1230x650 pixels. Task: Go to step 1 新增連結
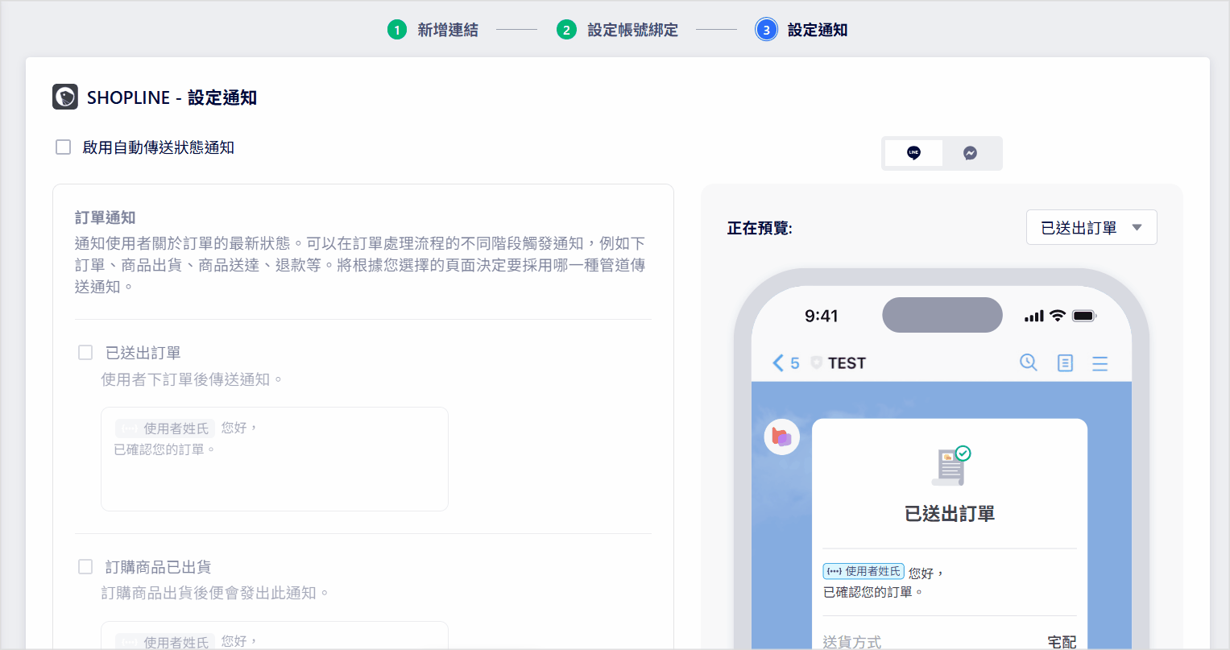point(433,30)
